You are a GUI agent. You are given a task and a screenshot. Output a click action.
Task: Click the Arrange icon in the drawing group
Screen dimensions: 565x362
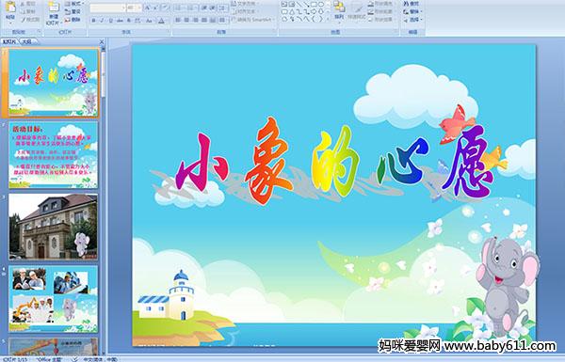pos(339,10)
